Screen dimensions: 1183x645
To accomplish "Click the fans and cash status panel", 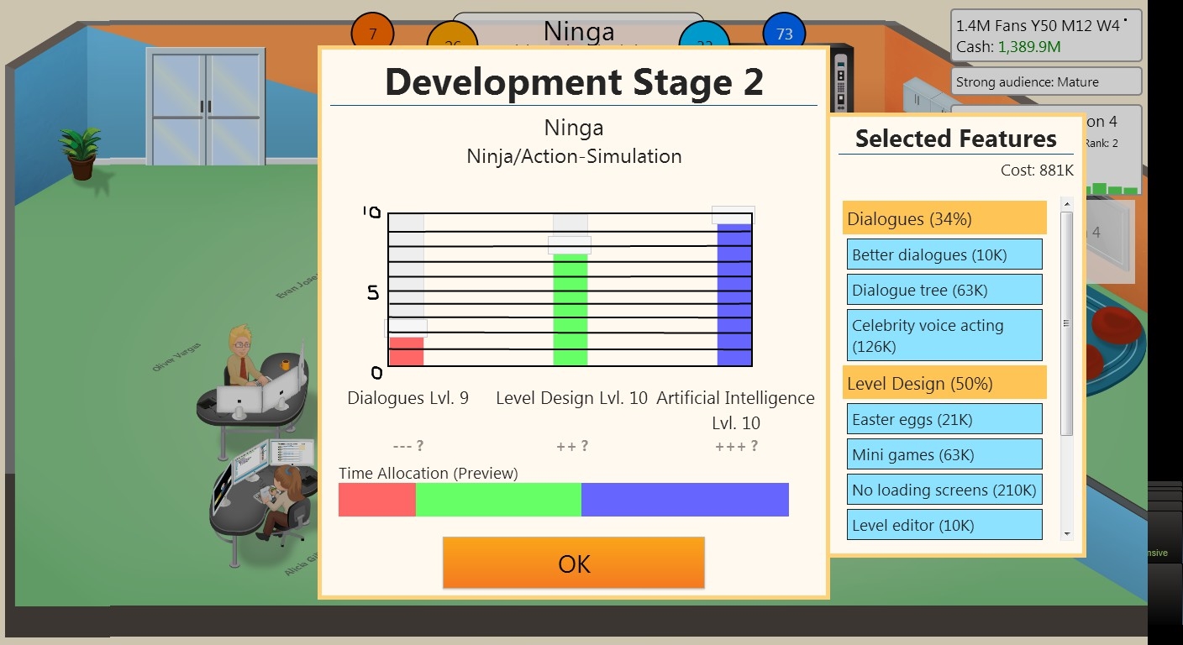I will [x=1046, y=36].
